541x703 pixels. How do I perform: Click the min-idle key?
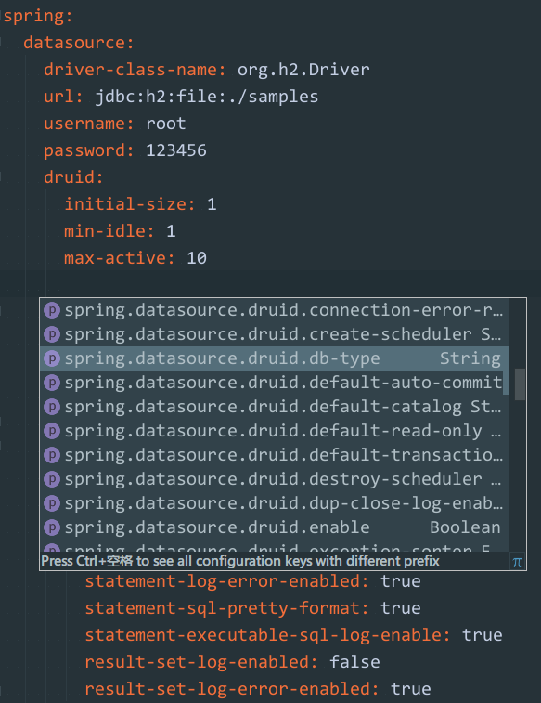(x=109, y=231)
